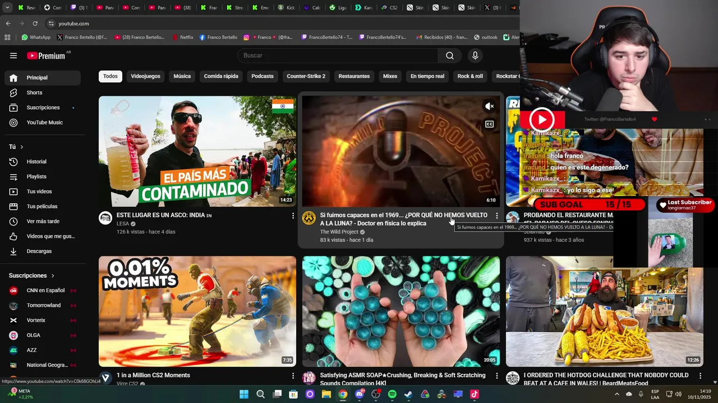Open Shorts from the sidebar
Viewport: 718px width, 403px height.
tap(43, 92)
